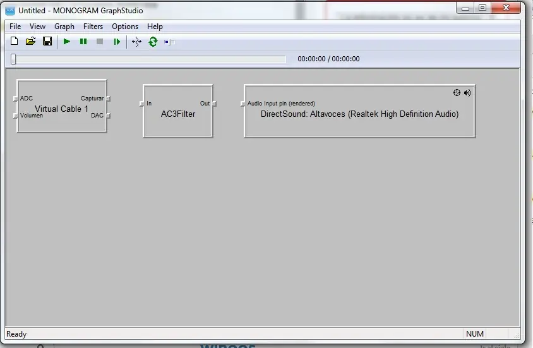The width and height of the screenshot is (533, 348).
Task: Toggle direct connect mode arrows icon
Action: click(x=136, y=42)
